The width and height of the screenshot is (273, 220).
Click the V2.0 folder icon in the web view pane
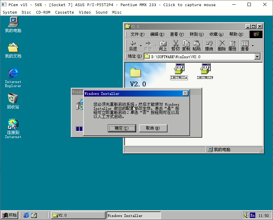135,72
